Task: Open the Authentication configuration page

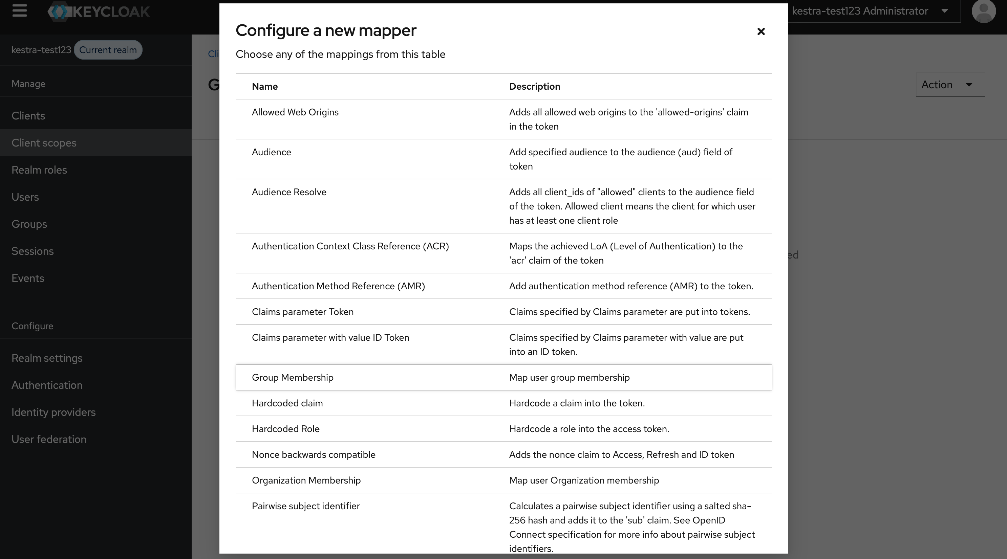Action: pos(46,385)
